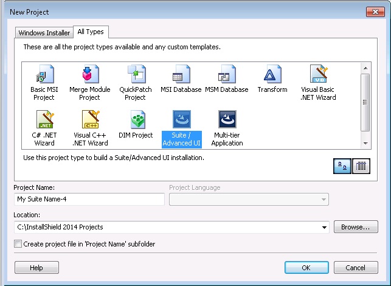Confirm the dialog with OK

pos(306,268)
